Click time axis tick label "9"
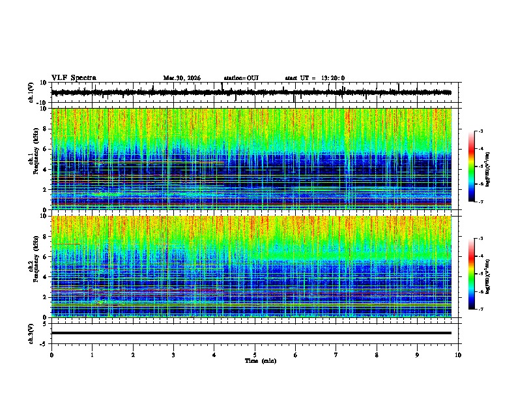 417,355
